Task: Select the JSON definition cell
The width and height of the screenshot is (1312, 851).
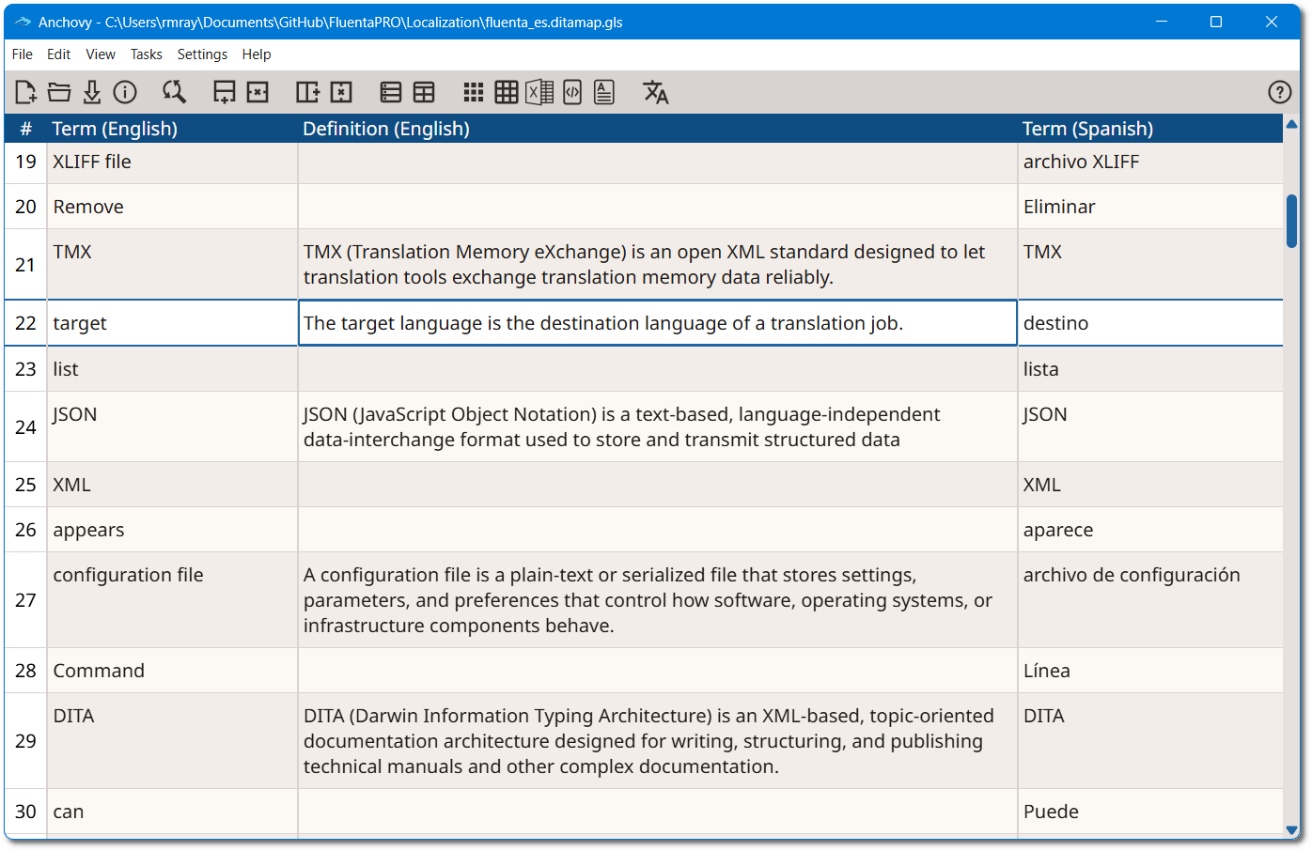Action: coord(658,426)
